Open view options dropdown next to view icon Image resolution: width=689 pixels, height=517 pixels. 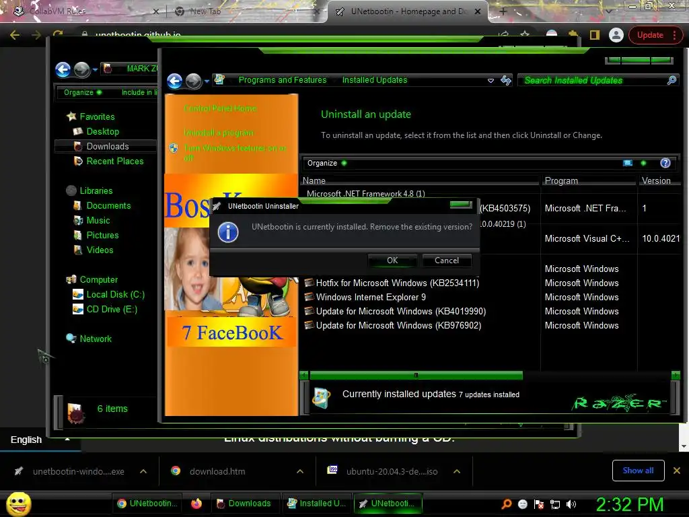643,163
